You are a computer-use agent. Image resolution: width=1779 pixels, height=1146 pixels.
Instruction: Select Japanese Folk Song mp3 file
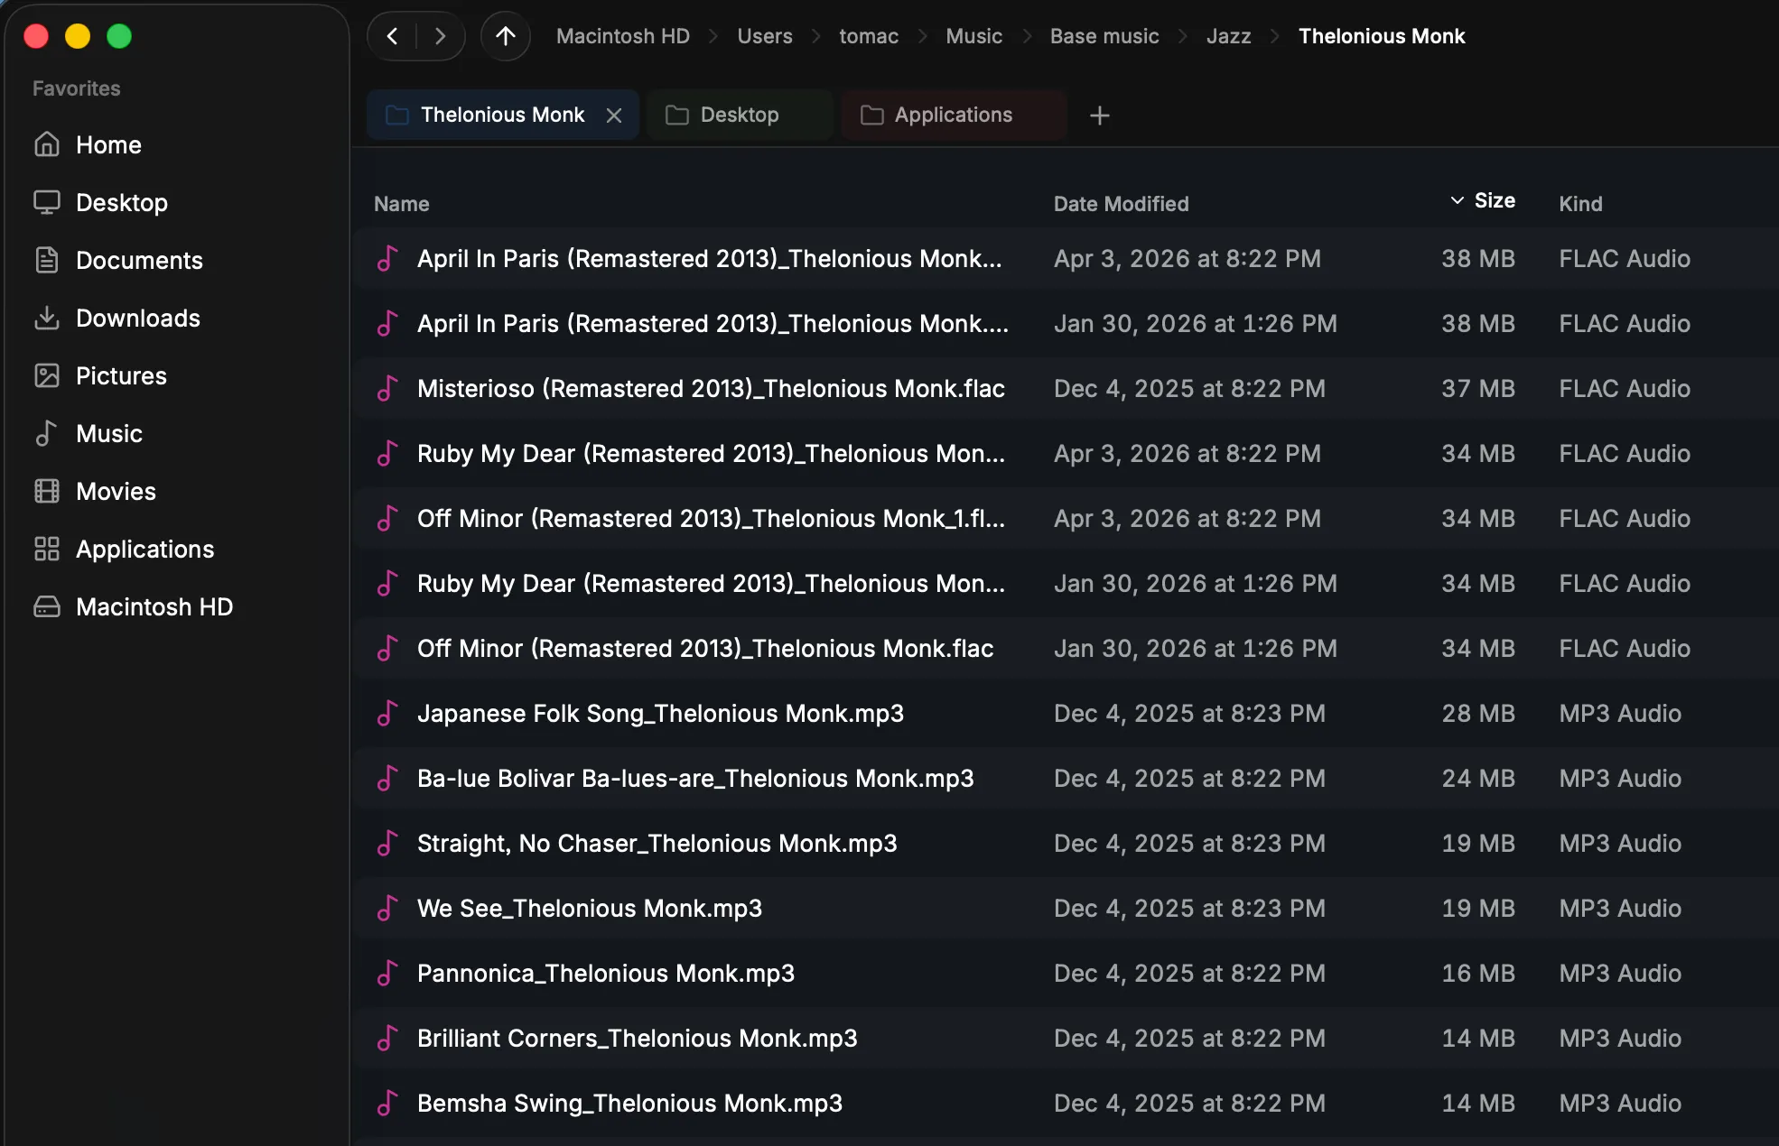click(1066, 713)
